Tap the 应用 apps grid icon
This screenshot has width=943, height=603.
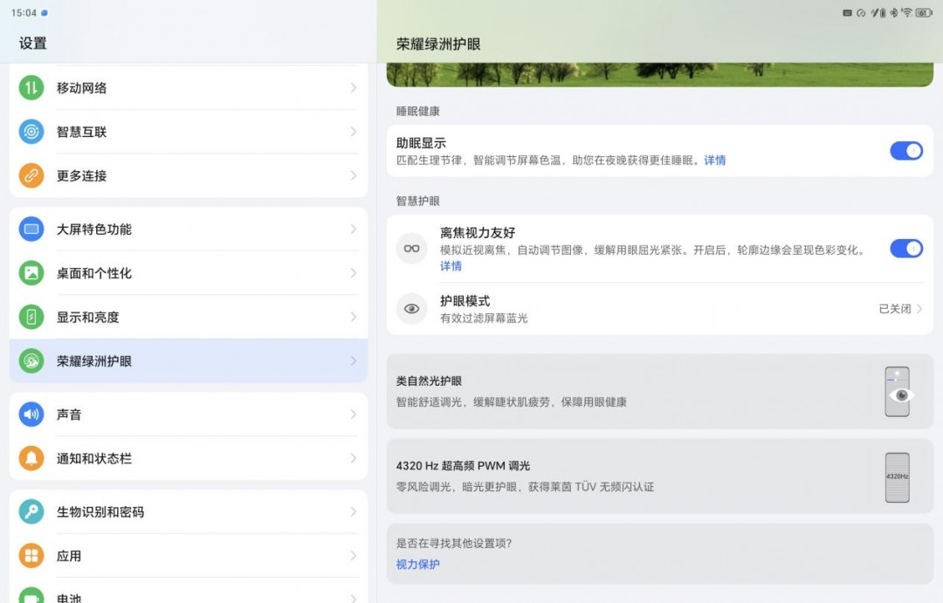click(x=31, y=556)
